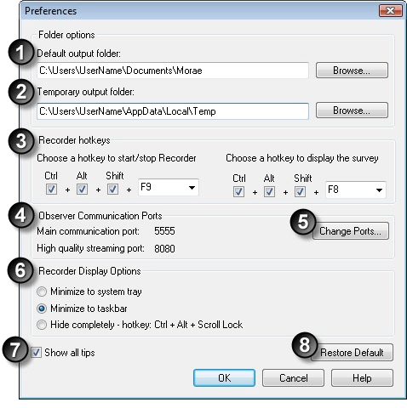Click the high quality streaming port value 8080
This screenshot has width=407, height=408.
click(x=164, y=249)
